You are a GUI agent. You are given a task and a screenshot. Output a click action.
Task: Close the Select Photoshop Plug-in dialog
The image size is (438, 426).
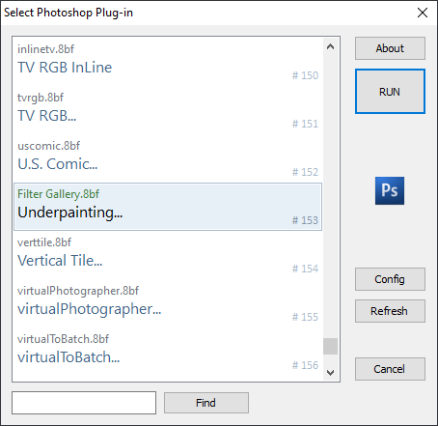pyautogui.click(x=423, y=13)
